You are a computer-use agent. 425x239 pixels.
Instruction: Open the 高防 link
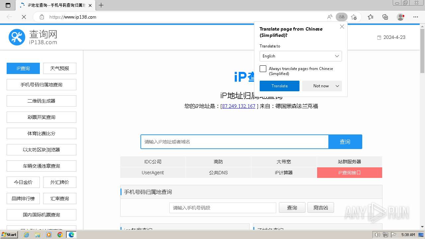(x=218, y=162)
